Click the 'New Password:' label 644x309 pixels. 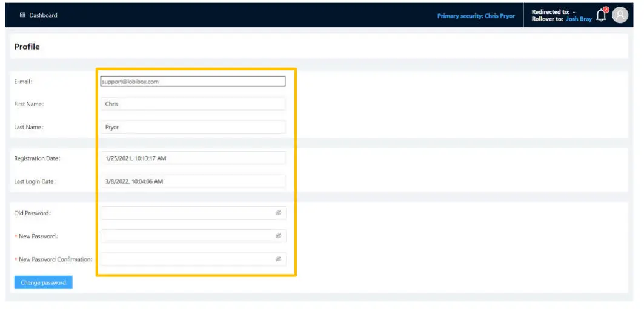point(39,236)
